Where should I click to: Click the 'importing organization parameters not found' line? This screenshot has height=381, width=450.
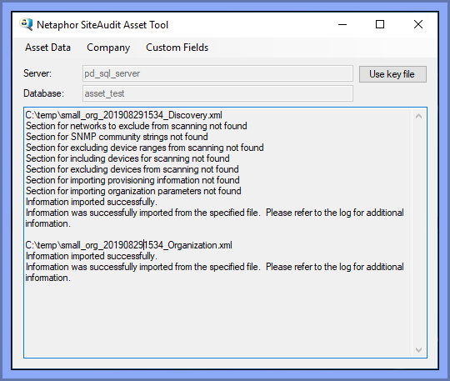click(x=133, y=191)
